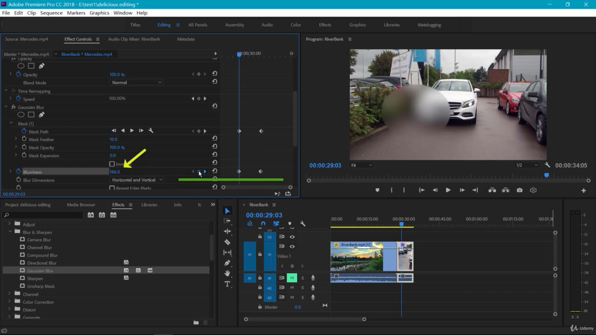Toggle Gaussian Blur fx on or off
This screenshot has width=596, height=335.
click(14, 107)
